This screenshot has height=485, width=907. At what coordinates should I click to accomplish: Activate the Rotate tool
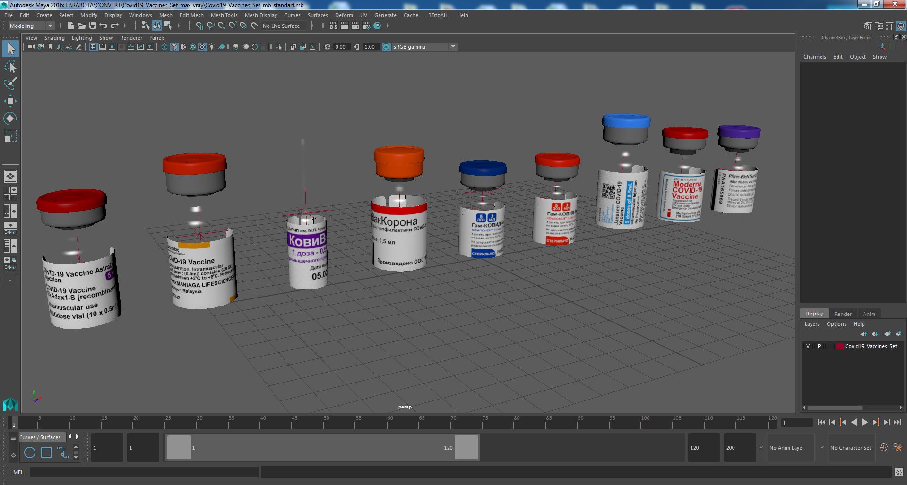click(10, 118)
